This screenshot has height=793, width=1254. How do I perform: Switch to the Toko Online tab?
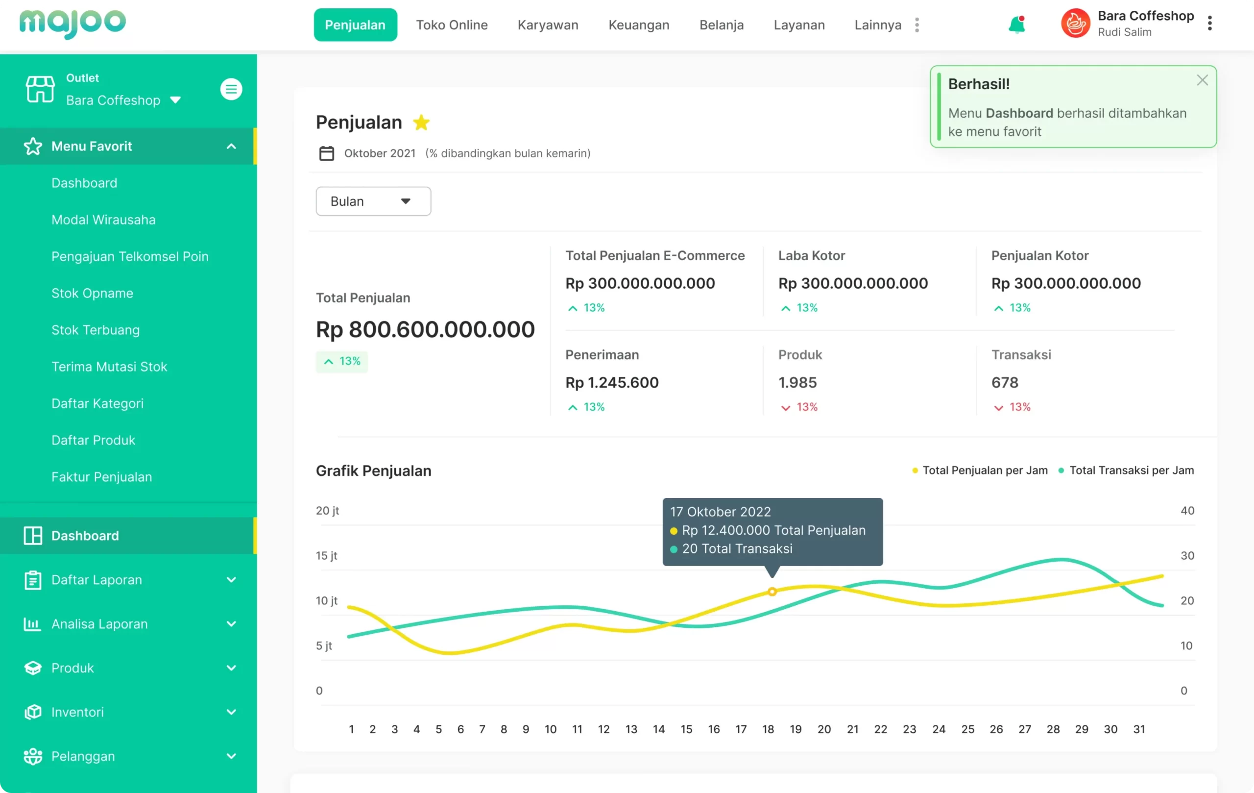(452, 25)
